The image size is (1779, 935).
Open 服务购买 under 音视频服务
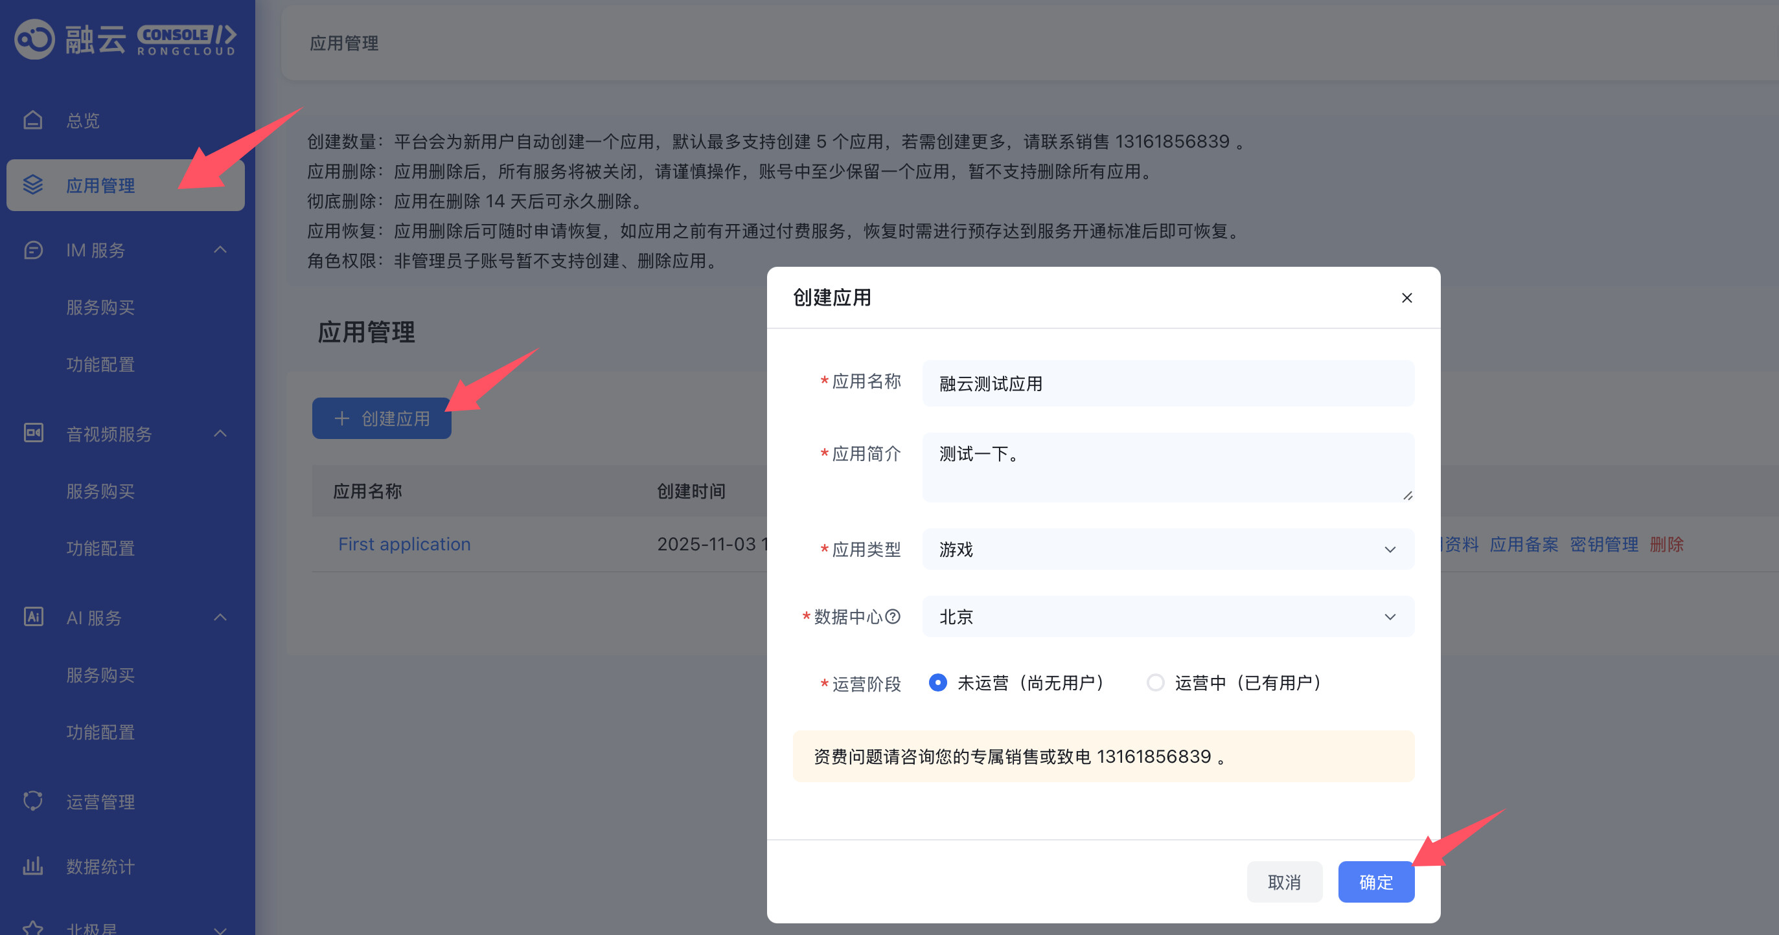point(100,491)
